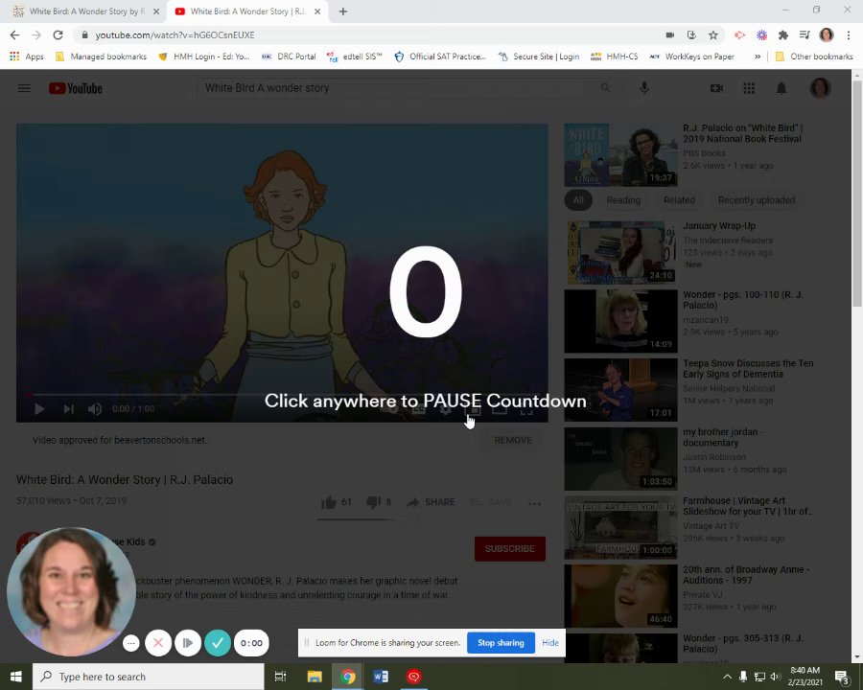Open the my brother jordan documentary thumbnail
This screenshot has height=690, width=863.
pos(620,458)
